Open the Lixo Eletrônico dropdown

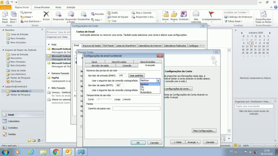click(31, 21)
